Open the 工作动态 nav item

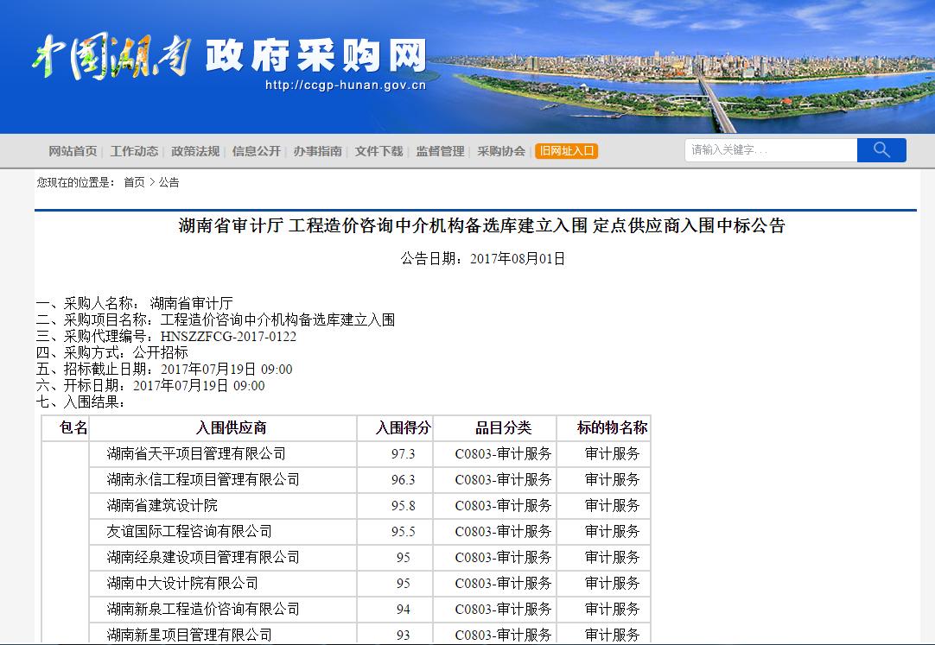point(134,151)
